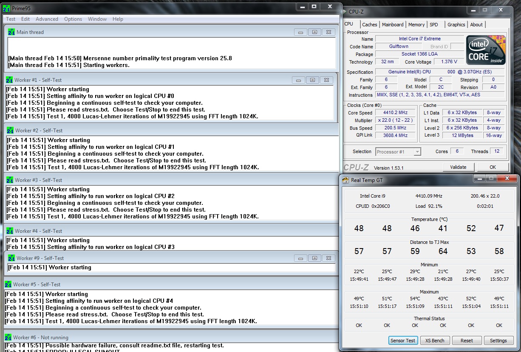Click the Worker #6 window icon
This screenshot has height=352, width=521.
click(x=8, y=337)
